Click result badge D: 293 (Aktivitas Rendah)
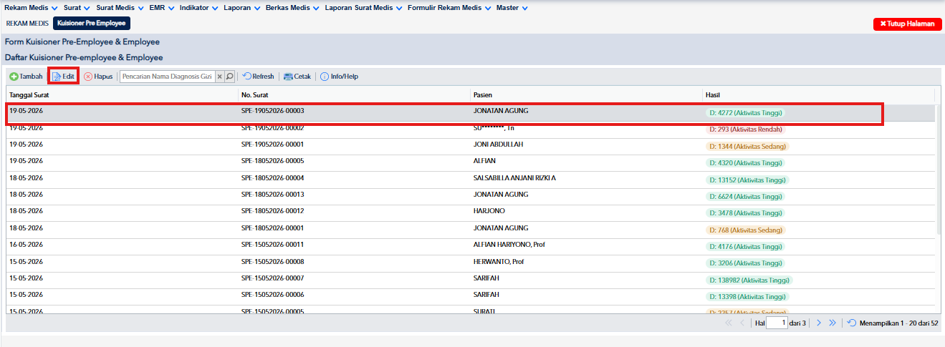The height and width of the screenshot is (347, 945). click(x=746, y=129)
